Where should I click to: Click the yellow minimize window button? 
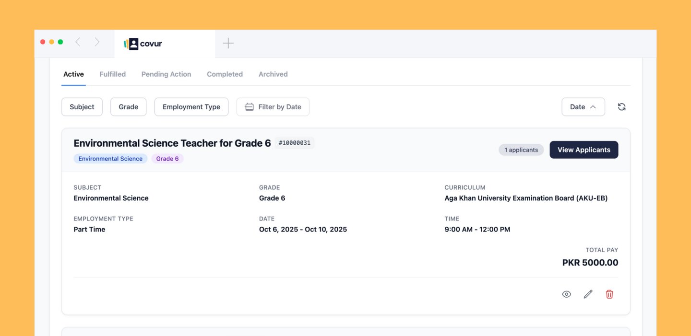[x=51, y=42]
